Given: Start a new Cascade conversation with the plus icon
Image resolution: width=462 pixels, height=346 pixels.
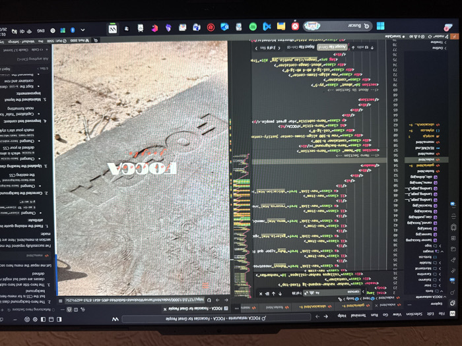Looking at the screenshot, I should [2, 310].
